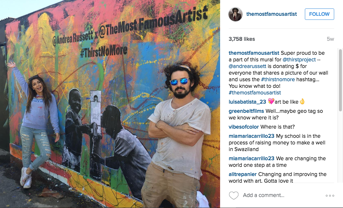
Task: Click the 5w post timestamp
Action: point(330,39)
